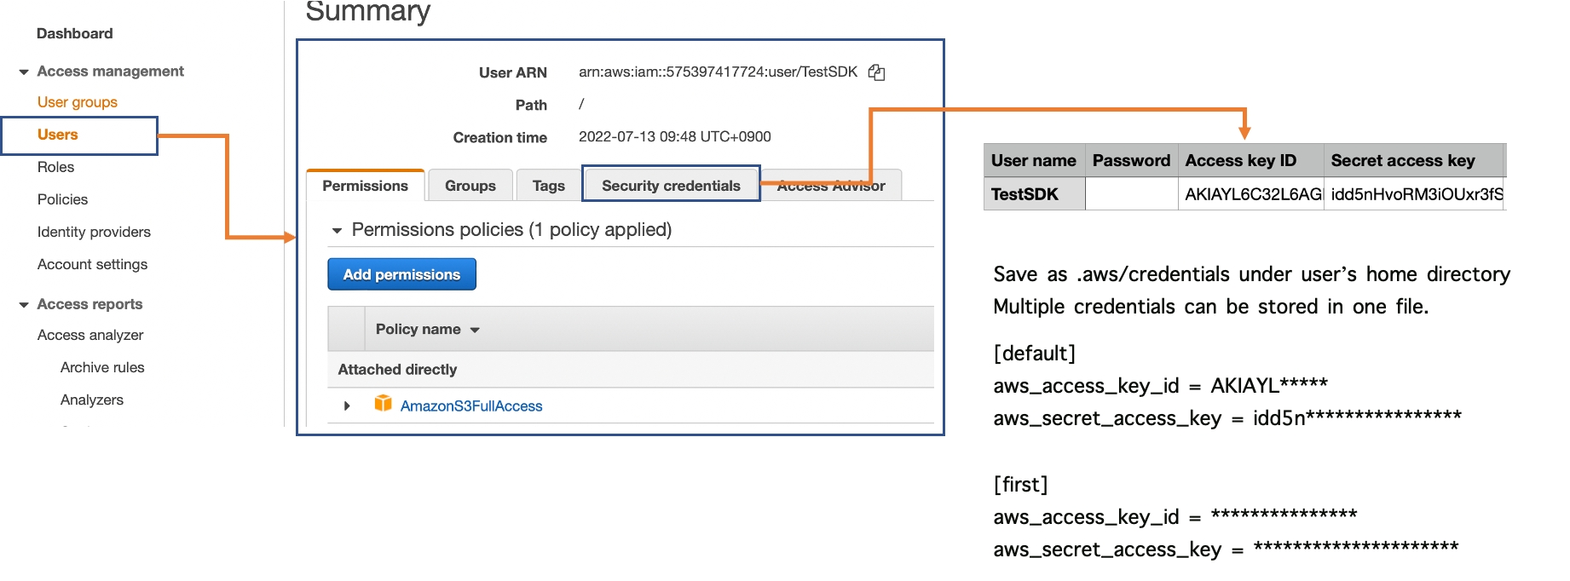Viewport: 1570px width, 581px height.
Task: Open Identity providers page
Action: (x=94, y=232)
